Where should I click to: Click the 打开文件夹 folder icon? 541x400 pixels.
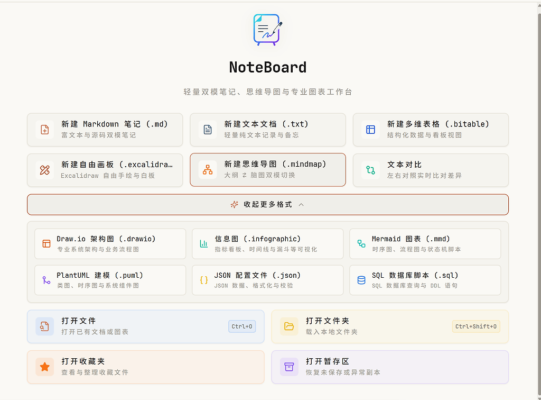point(289,326)
